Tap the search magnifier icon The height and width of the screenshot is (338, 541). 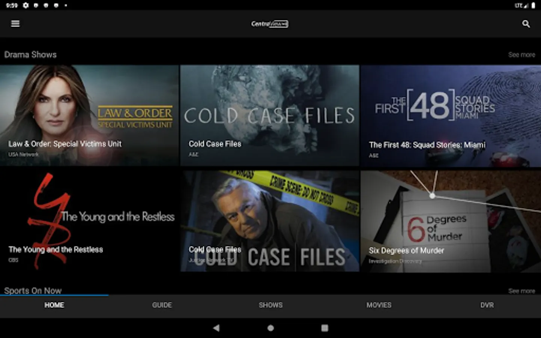pos(526,24)
